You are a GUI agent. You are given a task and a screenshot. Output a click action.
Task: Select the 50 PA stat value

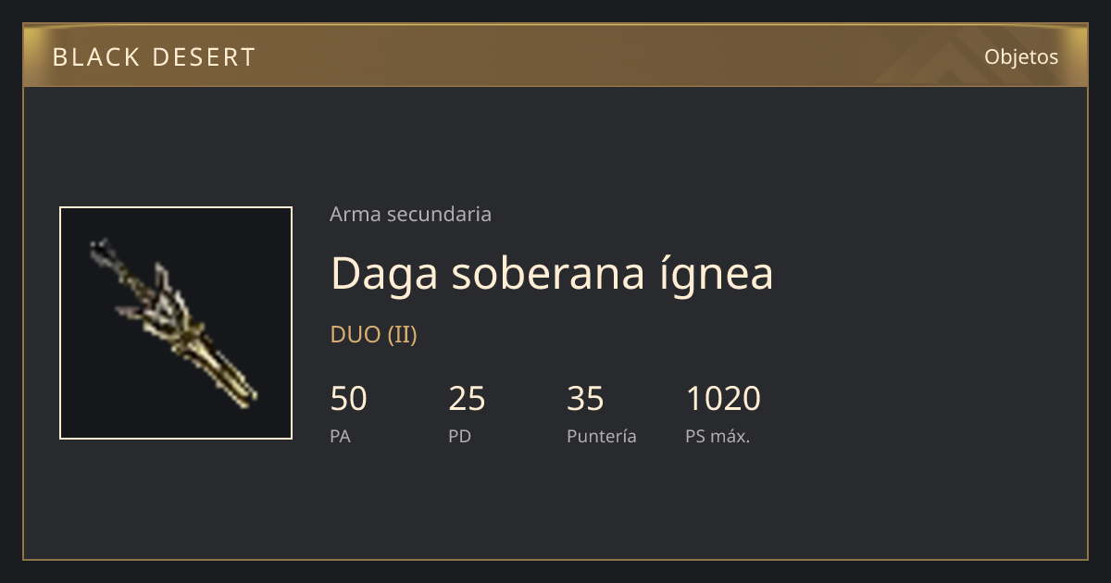point(348,399)
